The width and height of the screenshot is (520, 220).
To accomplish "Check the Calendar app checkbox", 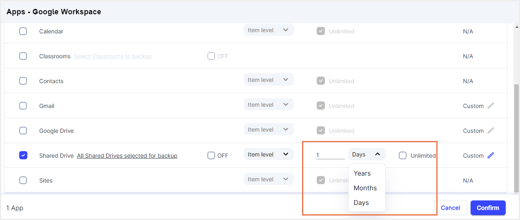I will pos(23,31).
